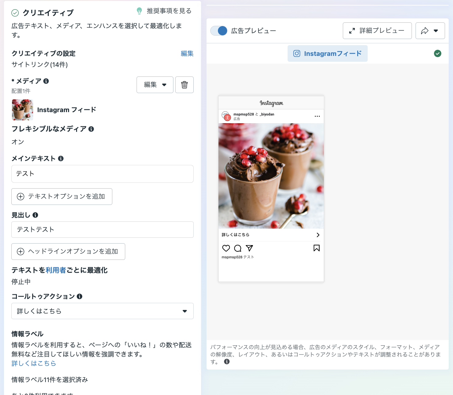Open the 編集 dropdown for media

[x=155, y=85]
